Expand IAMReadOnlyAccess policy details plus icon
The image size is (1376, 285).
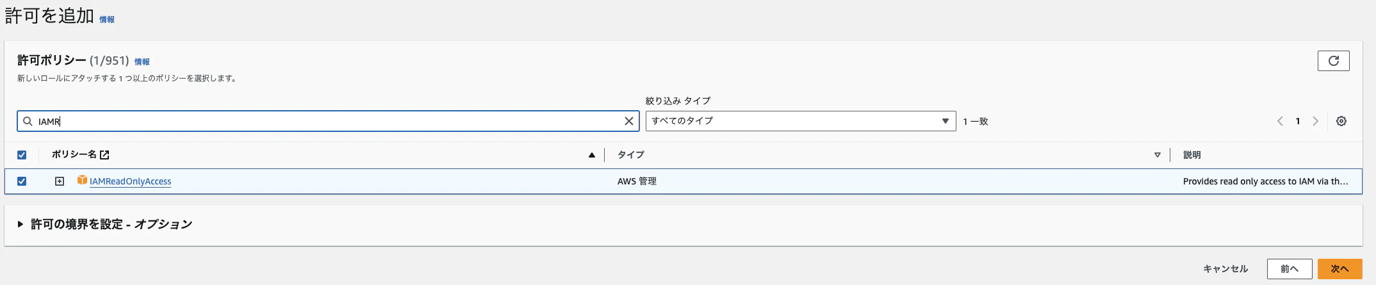60,181
